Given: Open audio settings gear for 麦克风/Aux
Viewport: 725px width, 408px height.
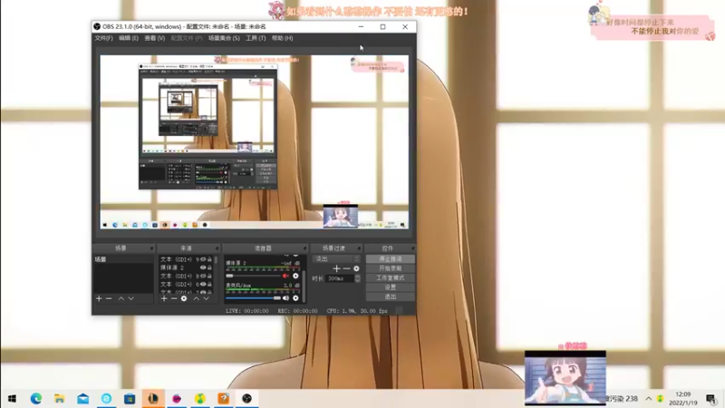Looking at the screenshot, I should coord(295,298).
